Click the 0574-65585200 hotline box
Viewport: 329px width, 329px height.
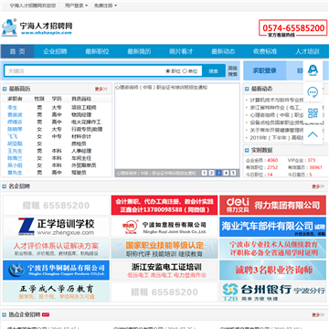point(293,28)
